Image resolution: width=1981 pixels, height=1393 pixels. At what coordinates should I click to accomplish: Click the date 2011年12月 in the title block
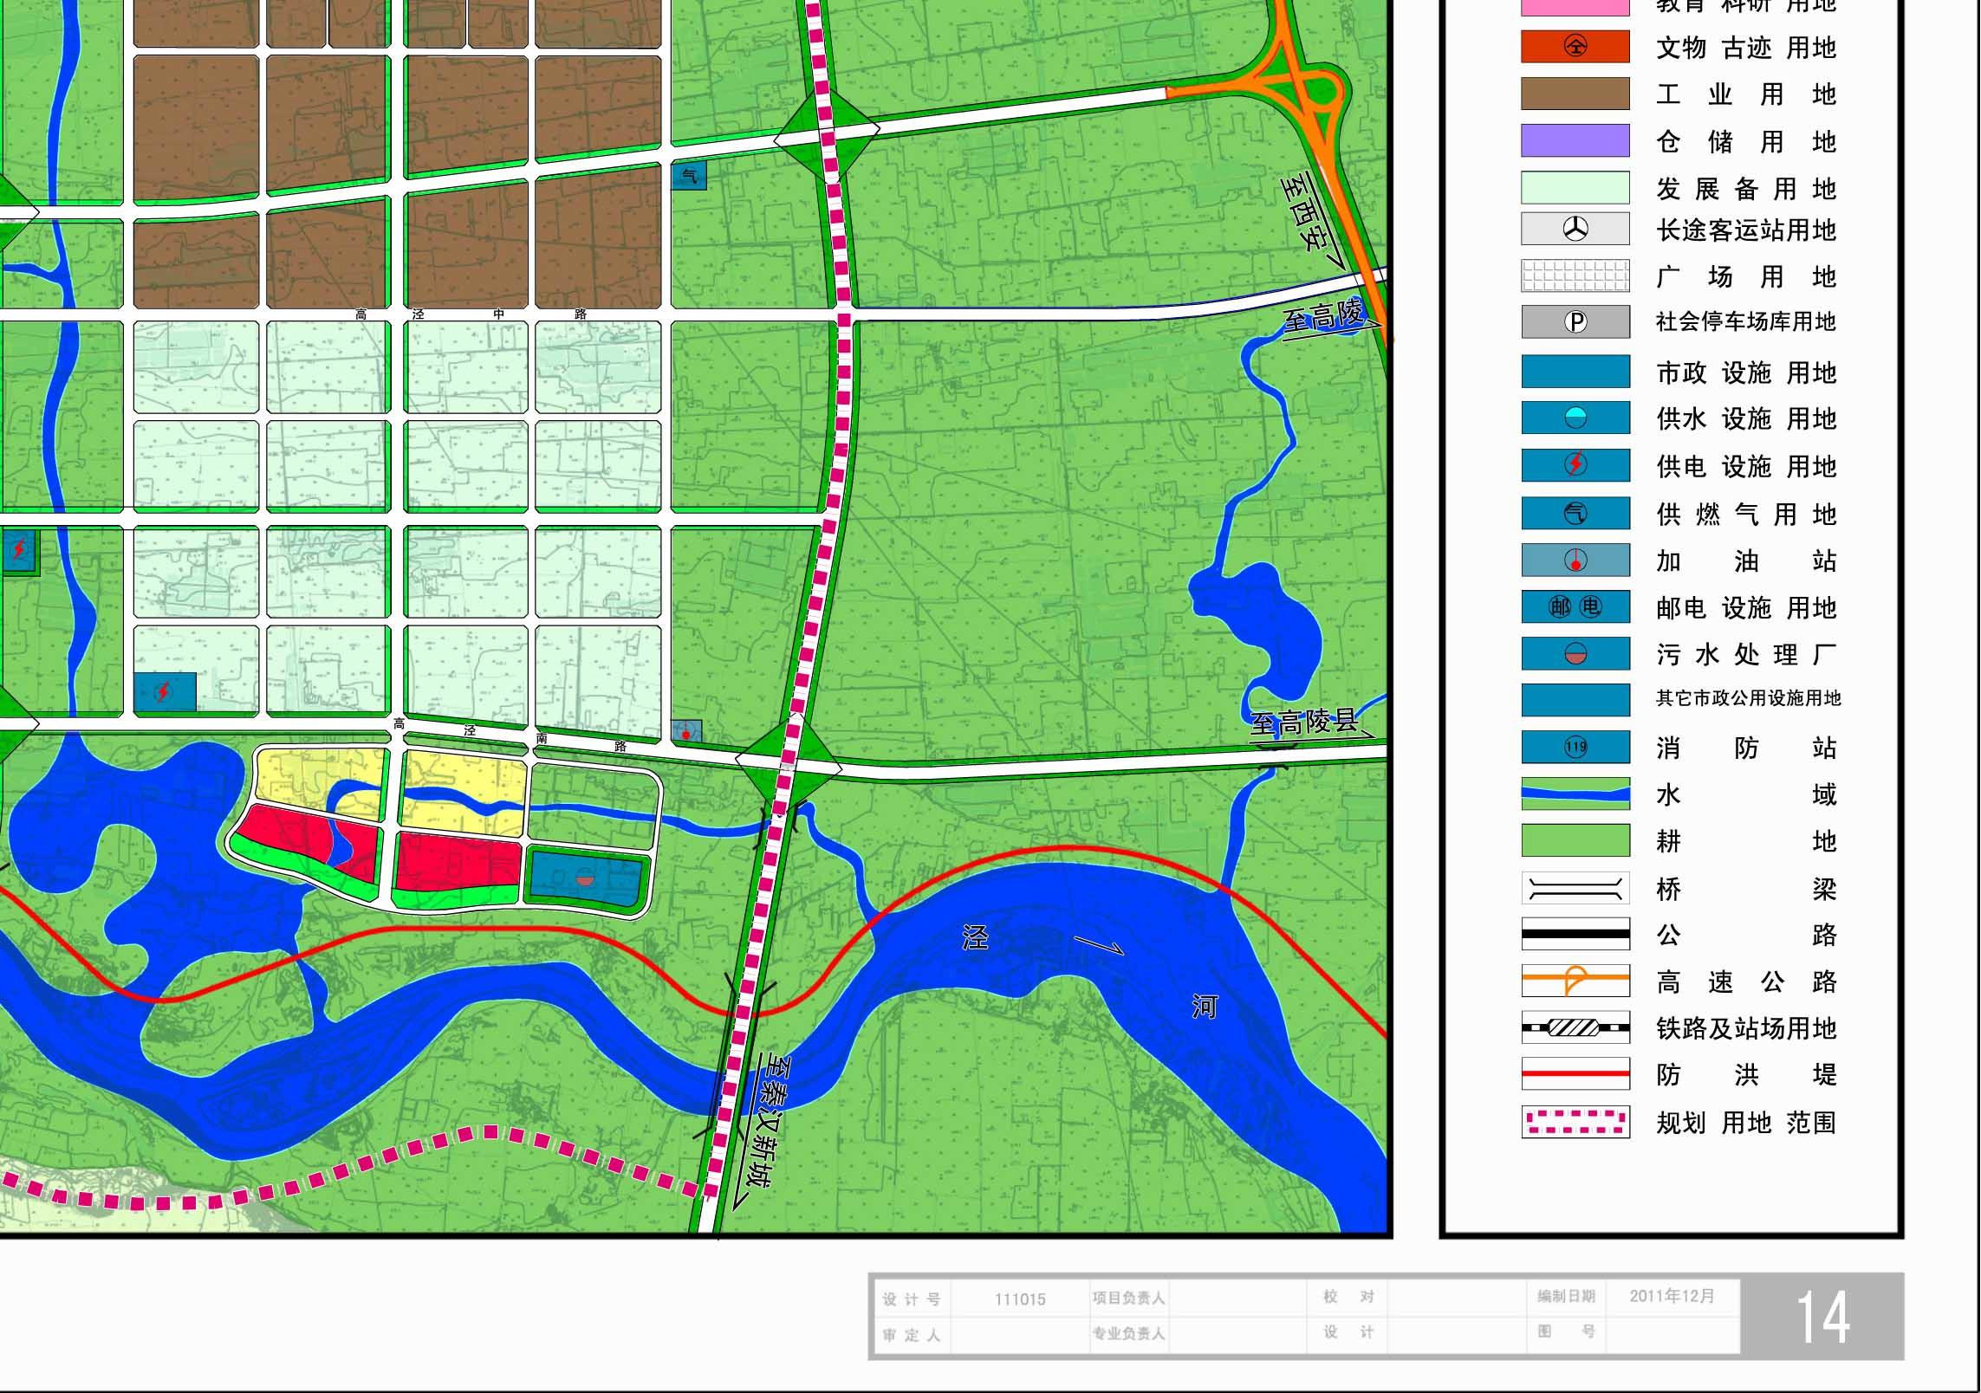pos(1672,1296)
